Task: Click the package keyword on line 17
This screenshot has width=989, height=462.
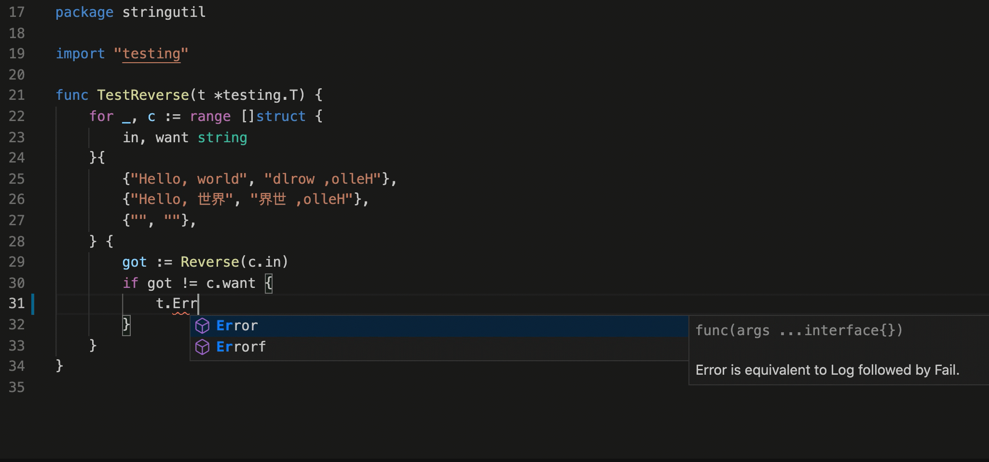Action: (x=84, y=12)
